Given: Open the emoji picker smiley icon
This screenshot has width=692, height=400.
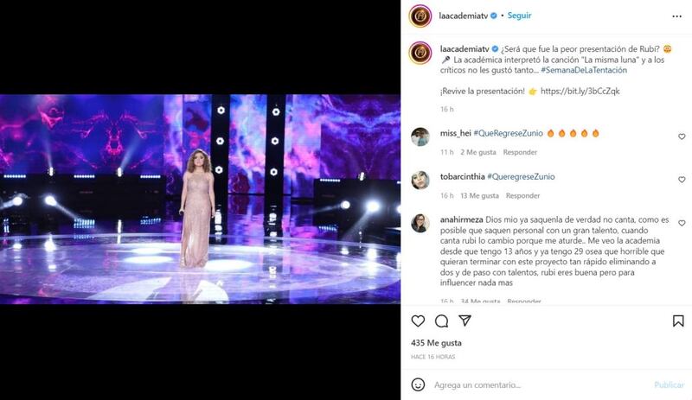Looking at the screenshot, I should pyautogui.click(x=418, y=384).
